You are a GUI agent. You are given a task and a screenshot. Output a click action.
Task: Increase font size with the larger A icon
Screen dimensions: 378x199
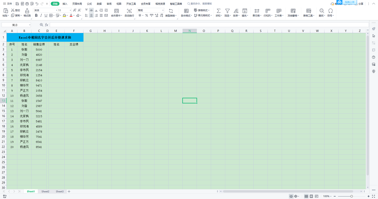75,10
